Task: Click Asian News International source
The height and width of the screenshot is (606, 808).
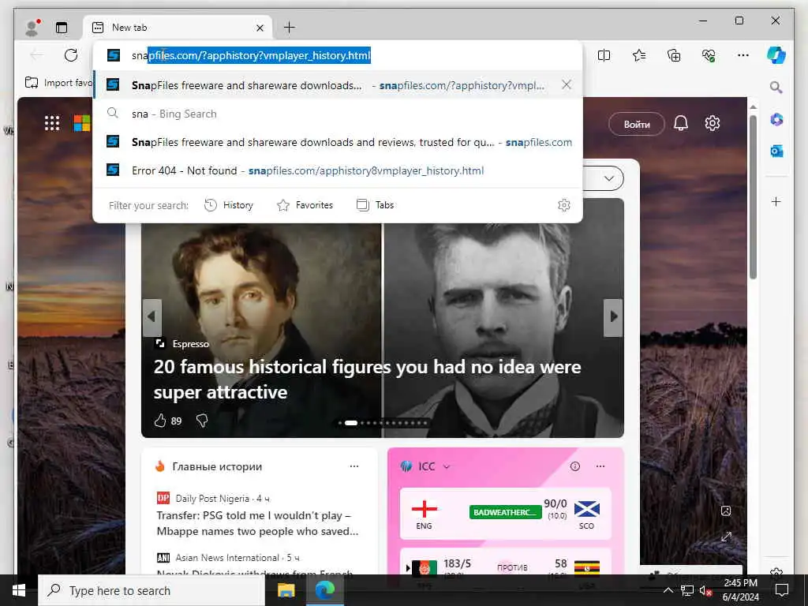Action: (227, 558)
